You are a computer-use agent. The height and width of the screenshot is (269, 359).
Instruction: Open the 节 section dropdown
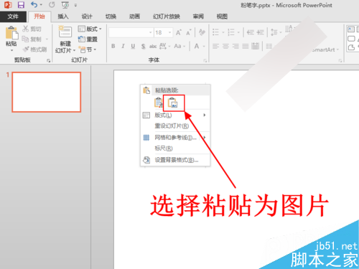click(x=88, y=49)
